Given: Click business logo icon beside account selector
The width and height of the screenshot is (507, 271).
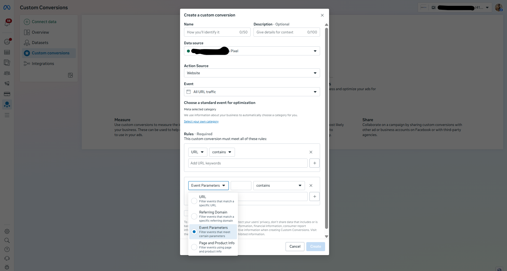Looking at the screenshot, I should (x=424, y=7).
